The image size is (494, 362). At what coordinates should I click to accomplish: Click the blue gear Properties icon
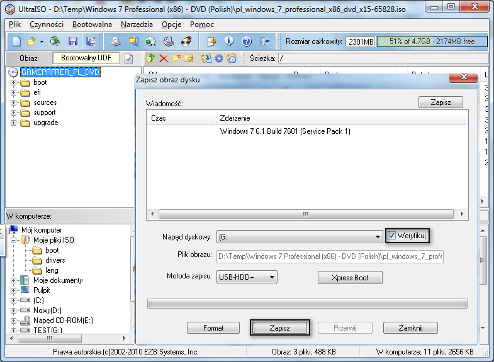tap(218, 58)
